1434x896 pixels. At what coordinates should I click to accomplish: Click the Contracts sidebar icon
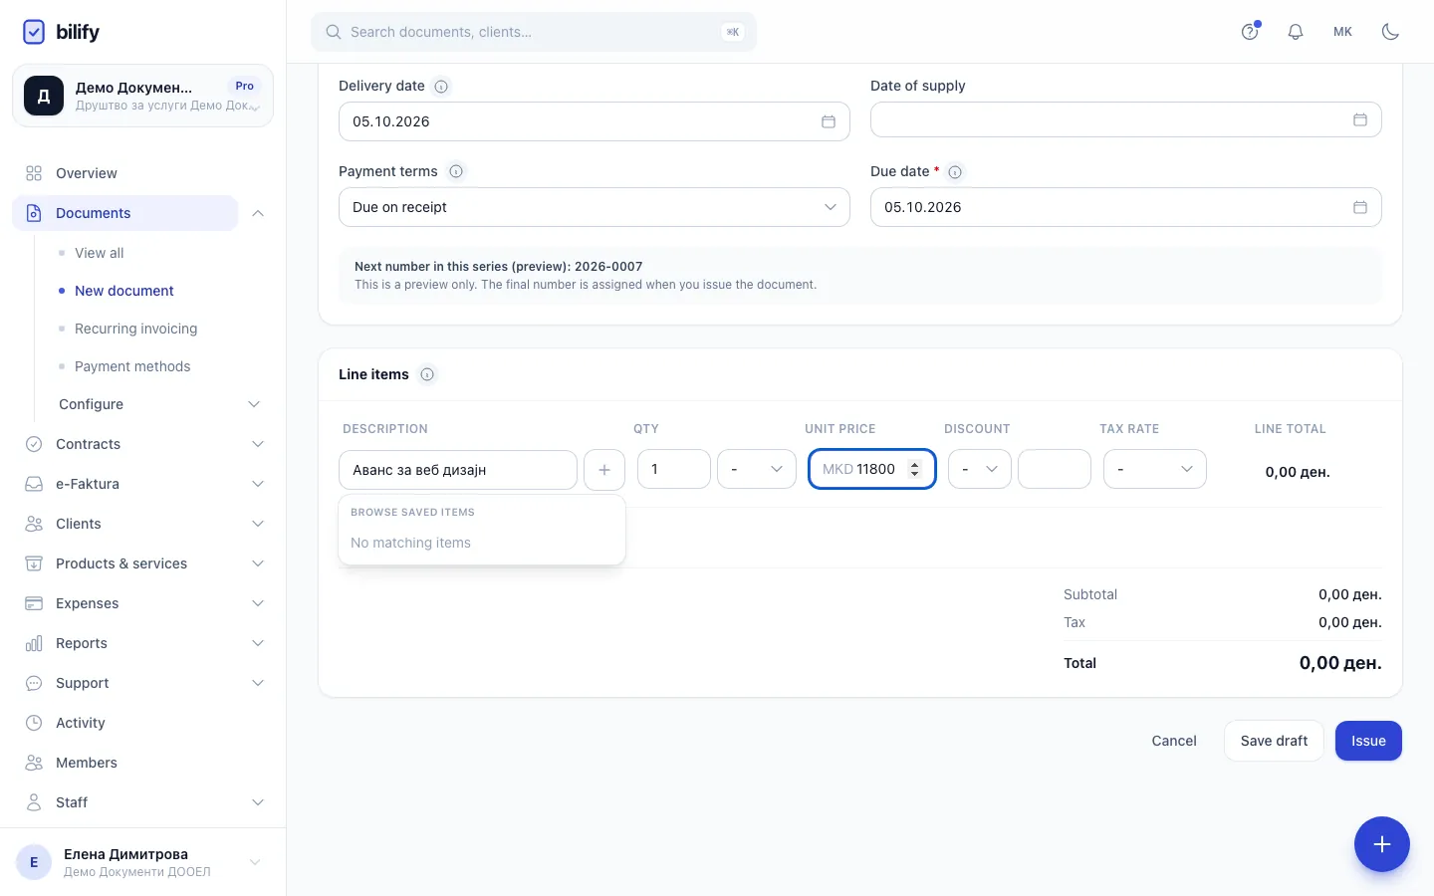coord(34,444)
